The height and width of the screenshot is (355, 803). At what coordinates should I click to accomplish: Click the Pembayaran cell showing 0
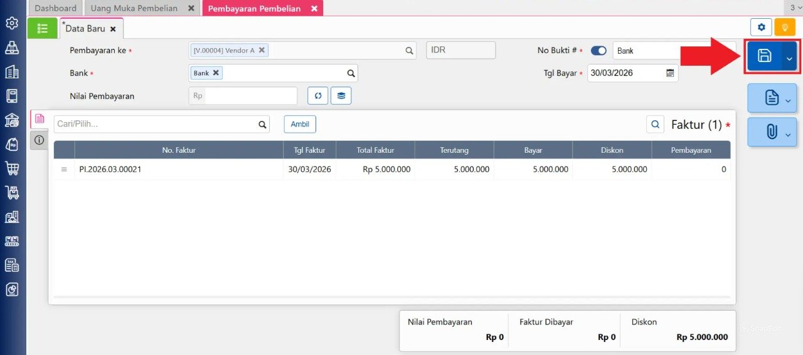[x=691, y=170]
